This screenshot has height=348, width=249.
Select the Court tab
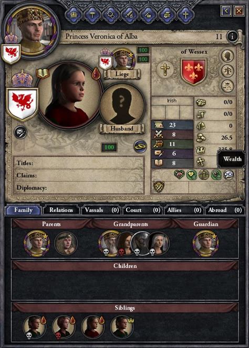(142, 210)
